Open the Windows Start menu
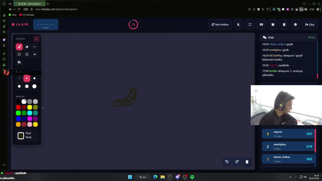This screenshot has height=181, width=322. [130, 177]
